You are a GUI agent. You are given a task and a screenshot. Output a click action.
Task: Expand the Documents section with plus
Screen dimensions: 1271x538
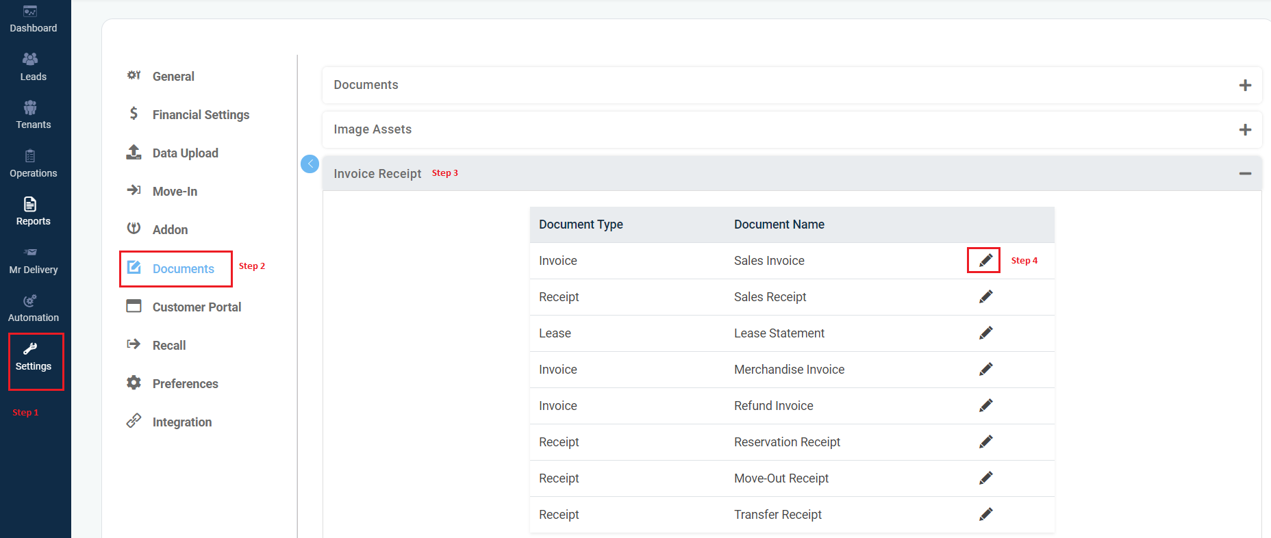(x=1245, y=85)
